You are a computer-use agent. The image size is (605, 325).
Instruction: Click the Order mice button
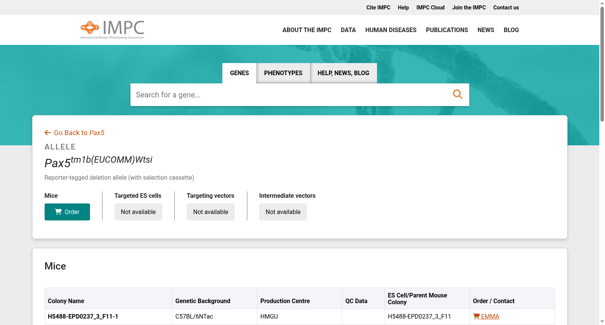[67, 212]
